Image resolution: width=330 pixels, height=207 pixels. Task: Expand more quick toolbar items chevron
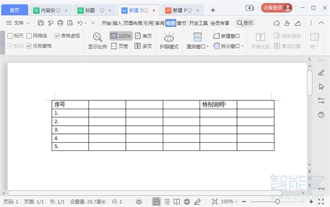(x=93, y=23)
